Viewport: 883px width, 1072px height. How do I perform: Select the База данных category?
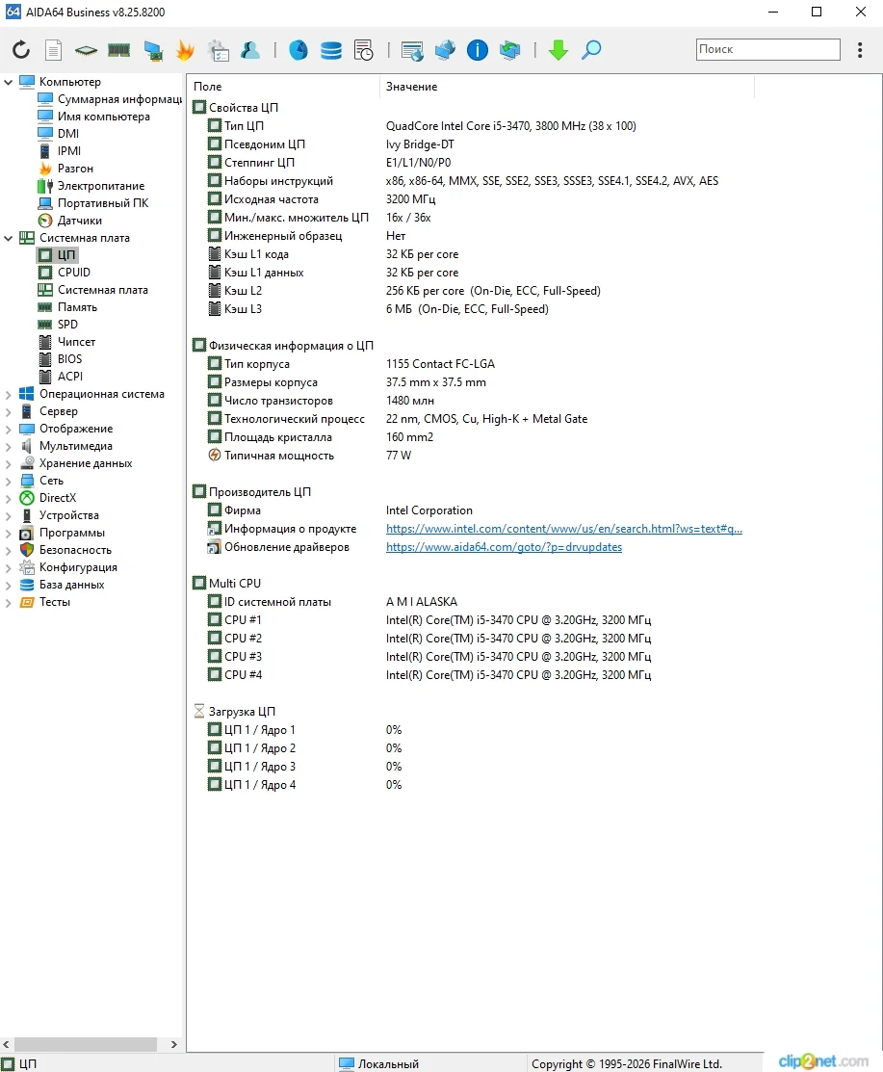coord(63,585)
